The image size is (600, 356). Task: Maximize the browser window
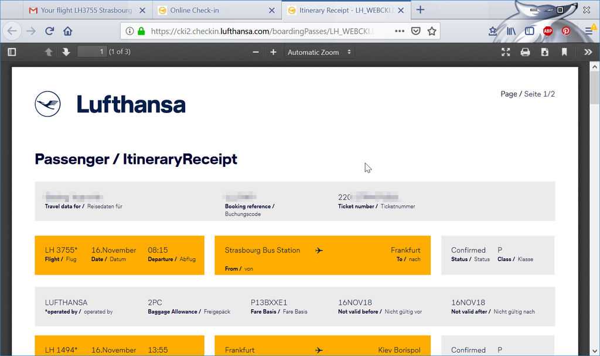click(560, 10)
